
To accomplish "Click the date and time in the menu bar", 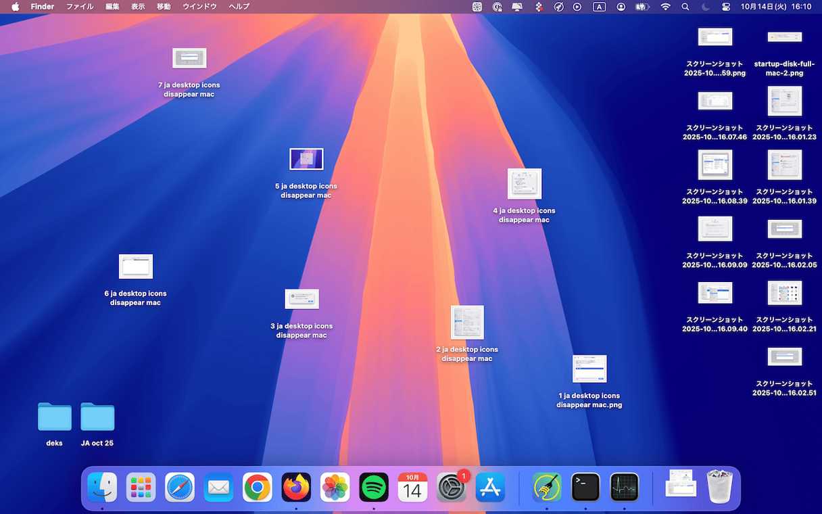I will click(x=775, y=7).
